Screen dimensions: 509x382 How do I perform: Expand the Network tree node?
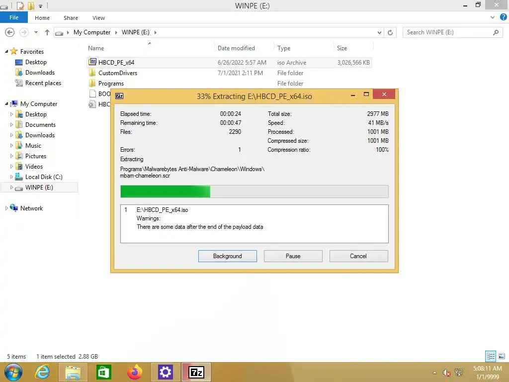point(6,208)
